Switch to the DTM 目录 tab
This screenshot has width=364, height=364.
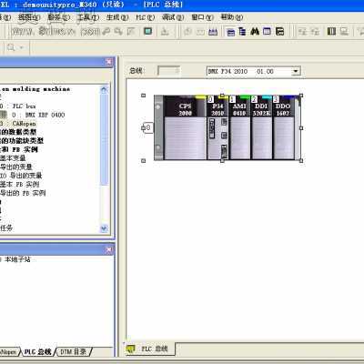coord(73,352)
